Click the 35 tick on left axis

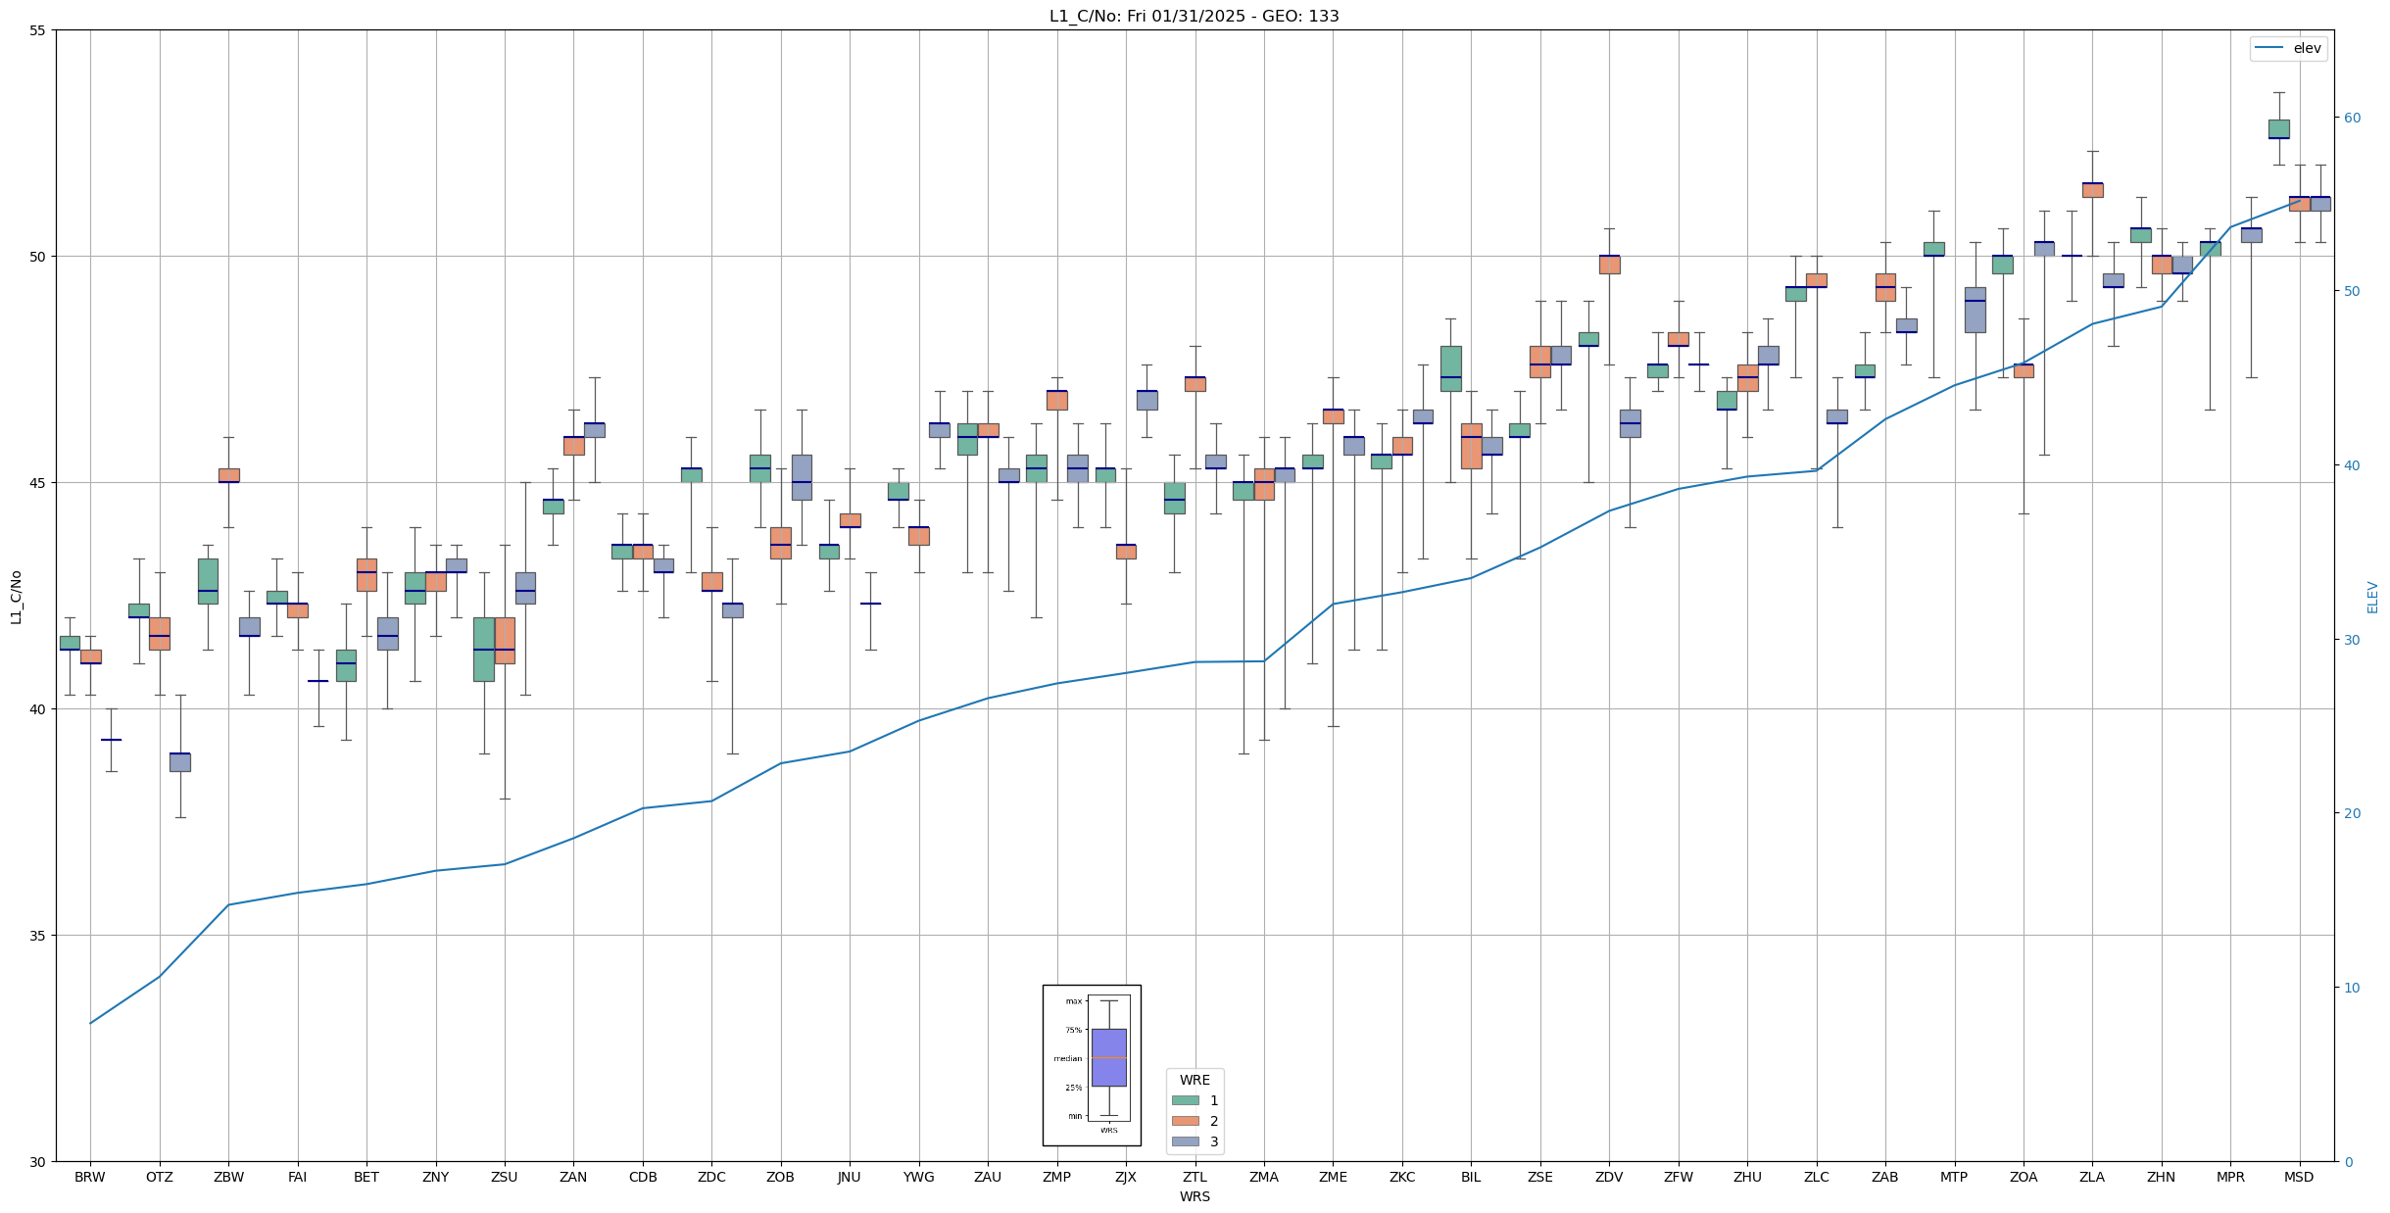click(38, 936)
